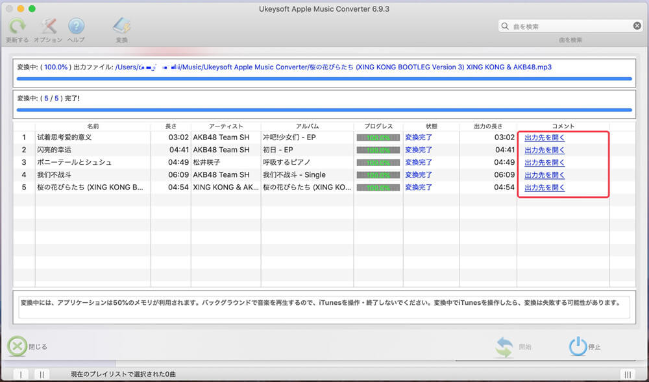Click the 開始 start icon

(x=504, y=346)
